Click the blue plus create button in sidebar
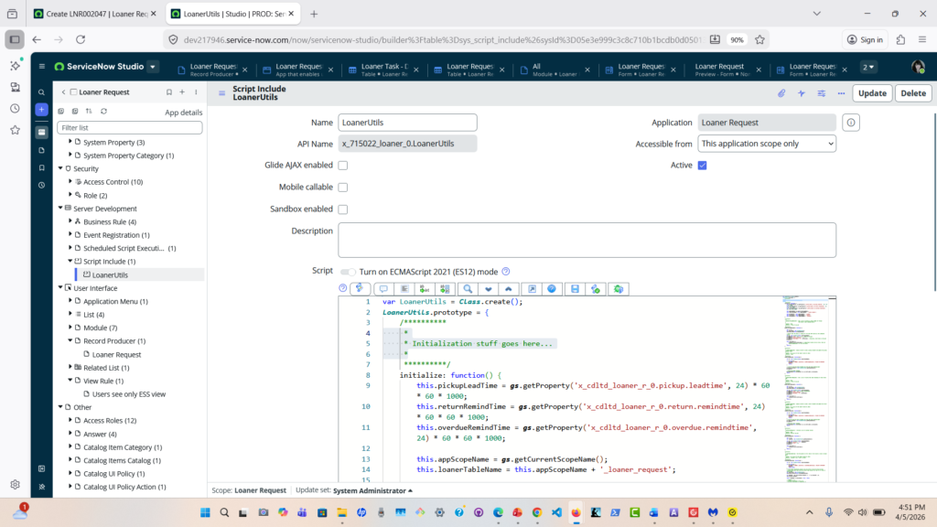The height and width of the screenshot is (527, 937). point(41,110)
